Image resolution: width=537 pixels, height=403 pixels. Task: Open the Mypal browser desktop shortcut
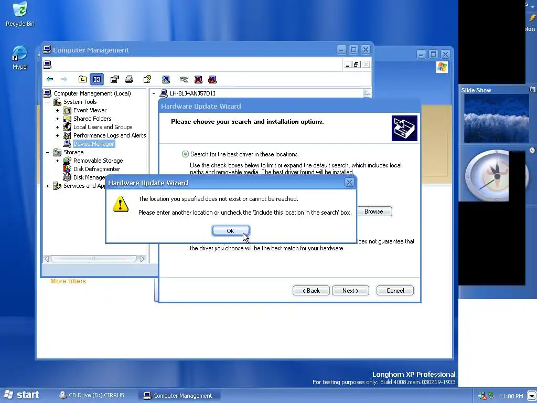(x=20, y=57)
